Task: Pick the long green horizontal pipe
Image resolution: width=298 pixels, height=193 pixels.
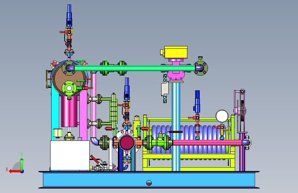Action: pyautogui.click(x=134, y=68)
